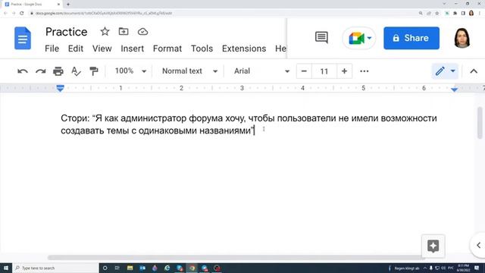Image resolution: width=485 pixels, height=273 pixels.
Task: Open the View menu
Action: 102,49
